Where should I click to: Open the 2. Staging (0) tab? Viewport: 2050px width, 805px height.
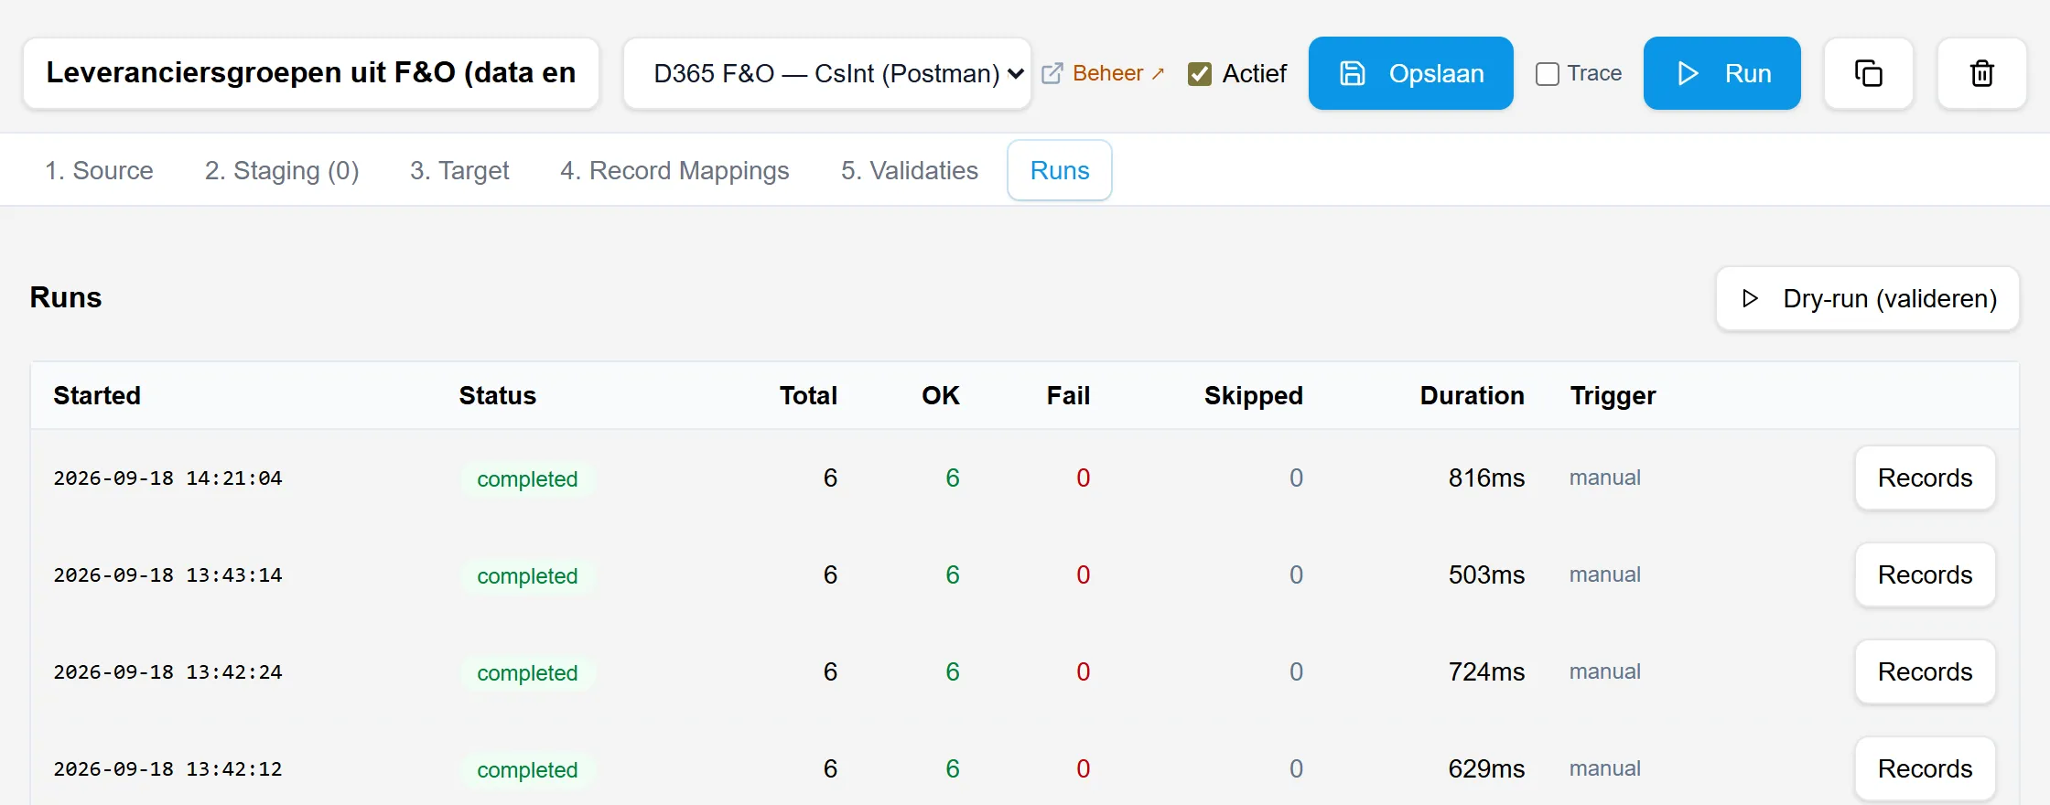point(282,170)
